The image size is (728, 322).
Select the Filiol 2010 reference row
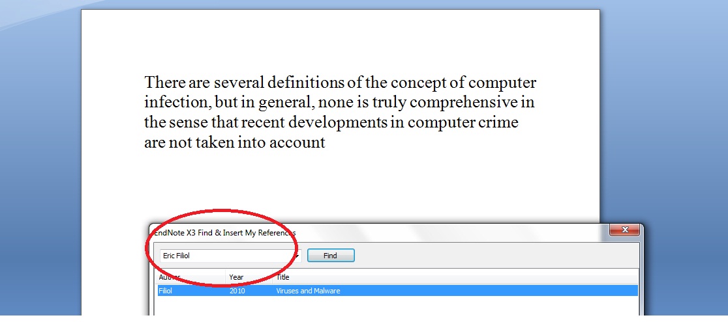tap(397, 291)
